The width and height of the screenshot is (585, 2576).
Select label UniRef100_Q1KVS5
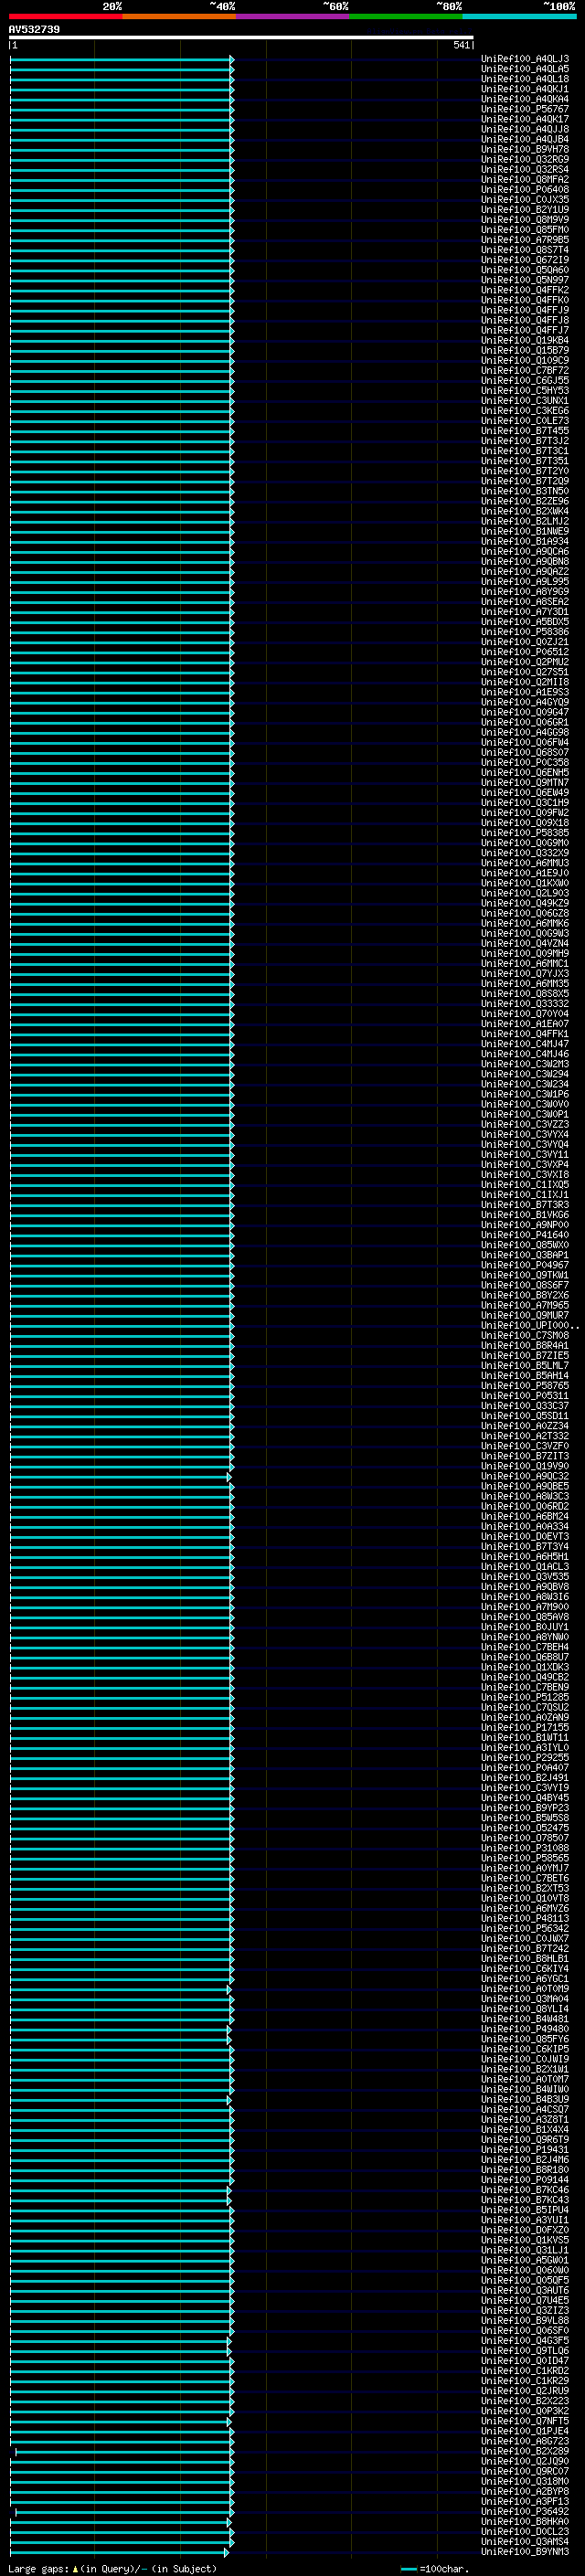coord(525,2239)
